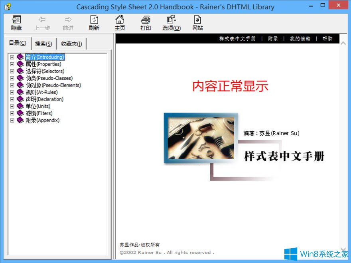Click the ©2002 Rainer Su copyright line
The width and height of the screenshot is (351, 263).
click(x=167, y=253)
